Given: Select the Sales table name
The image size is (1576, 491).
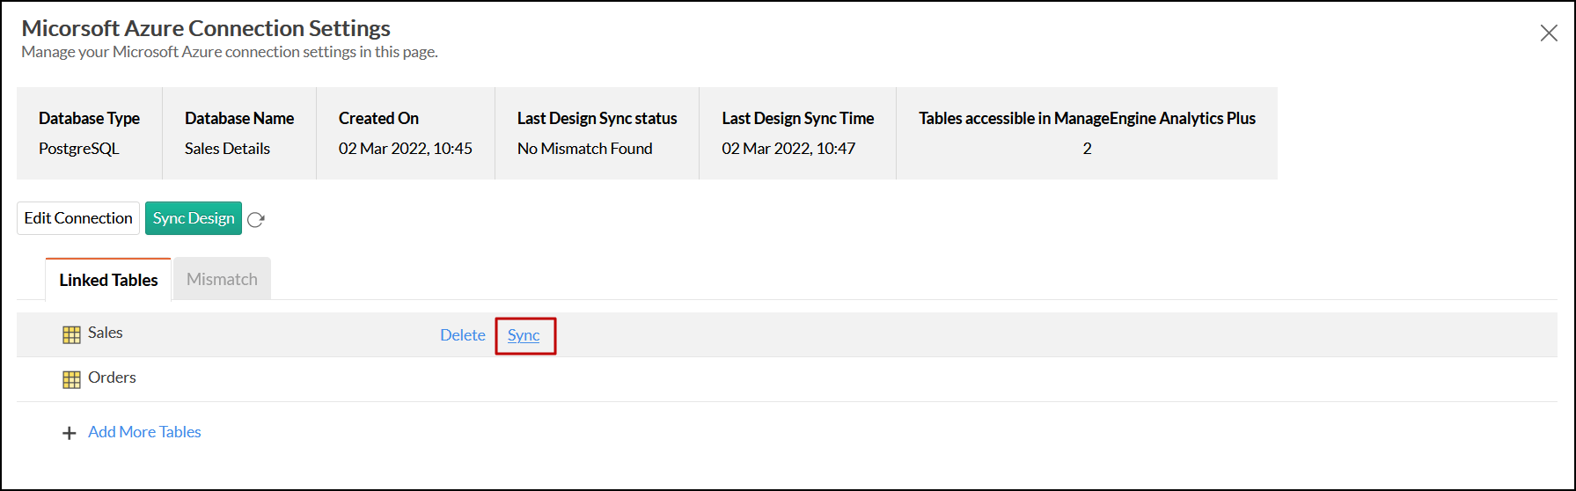Looking at the screenshot, I should click(106, 333).
